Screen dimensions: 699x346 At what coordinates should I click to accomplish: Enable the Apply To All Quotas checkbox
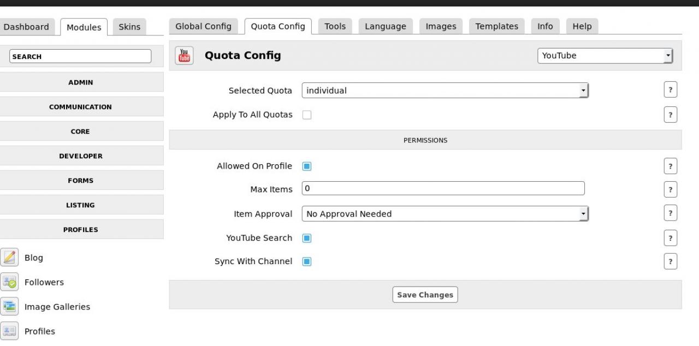click(x=307, y=115)
